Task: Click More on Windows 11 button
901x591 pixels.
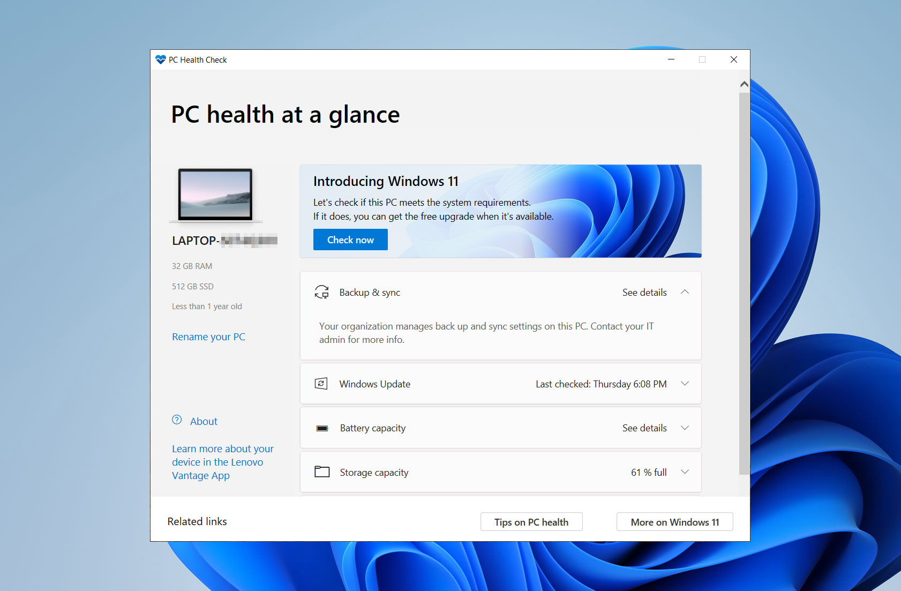Action: pyautogui.click(x=675, y=522)
